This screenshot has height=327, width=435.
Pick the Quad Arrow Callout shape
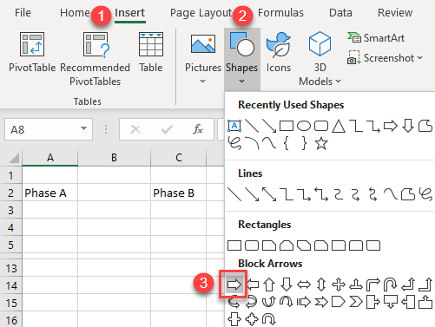coord(252,319)
